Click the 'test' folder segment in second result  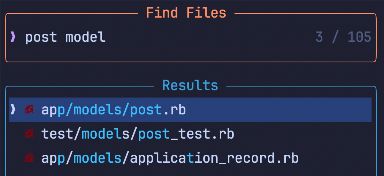coord(57,134)
